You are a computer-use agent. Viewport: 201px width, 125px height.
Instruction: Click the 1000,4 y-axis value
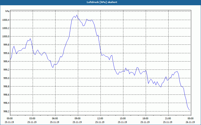point(6,20)
